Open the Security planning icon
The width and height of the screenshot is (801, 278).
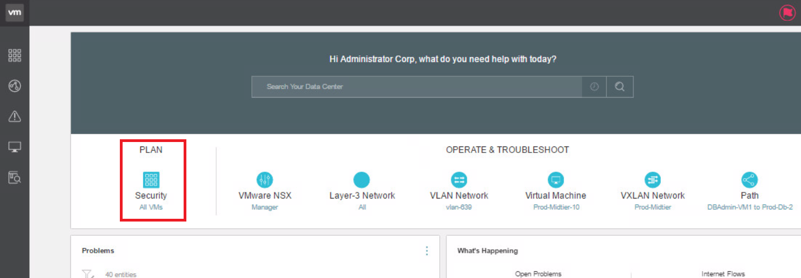click(151, 180)
